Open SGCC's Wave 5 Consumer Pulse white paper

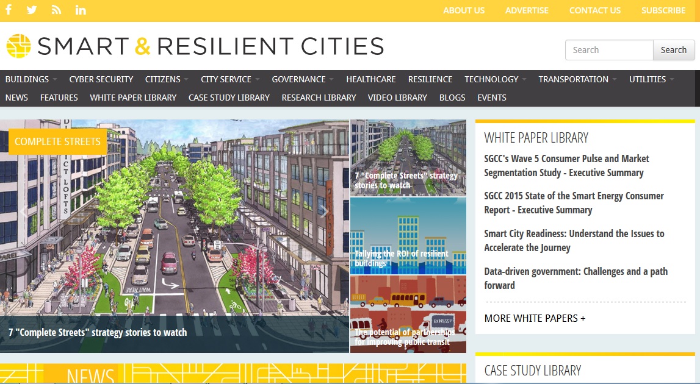[566, 165]
